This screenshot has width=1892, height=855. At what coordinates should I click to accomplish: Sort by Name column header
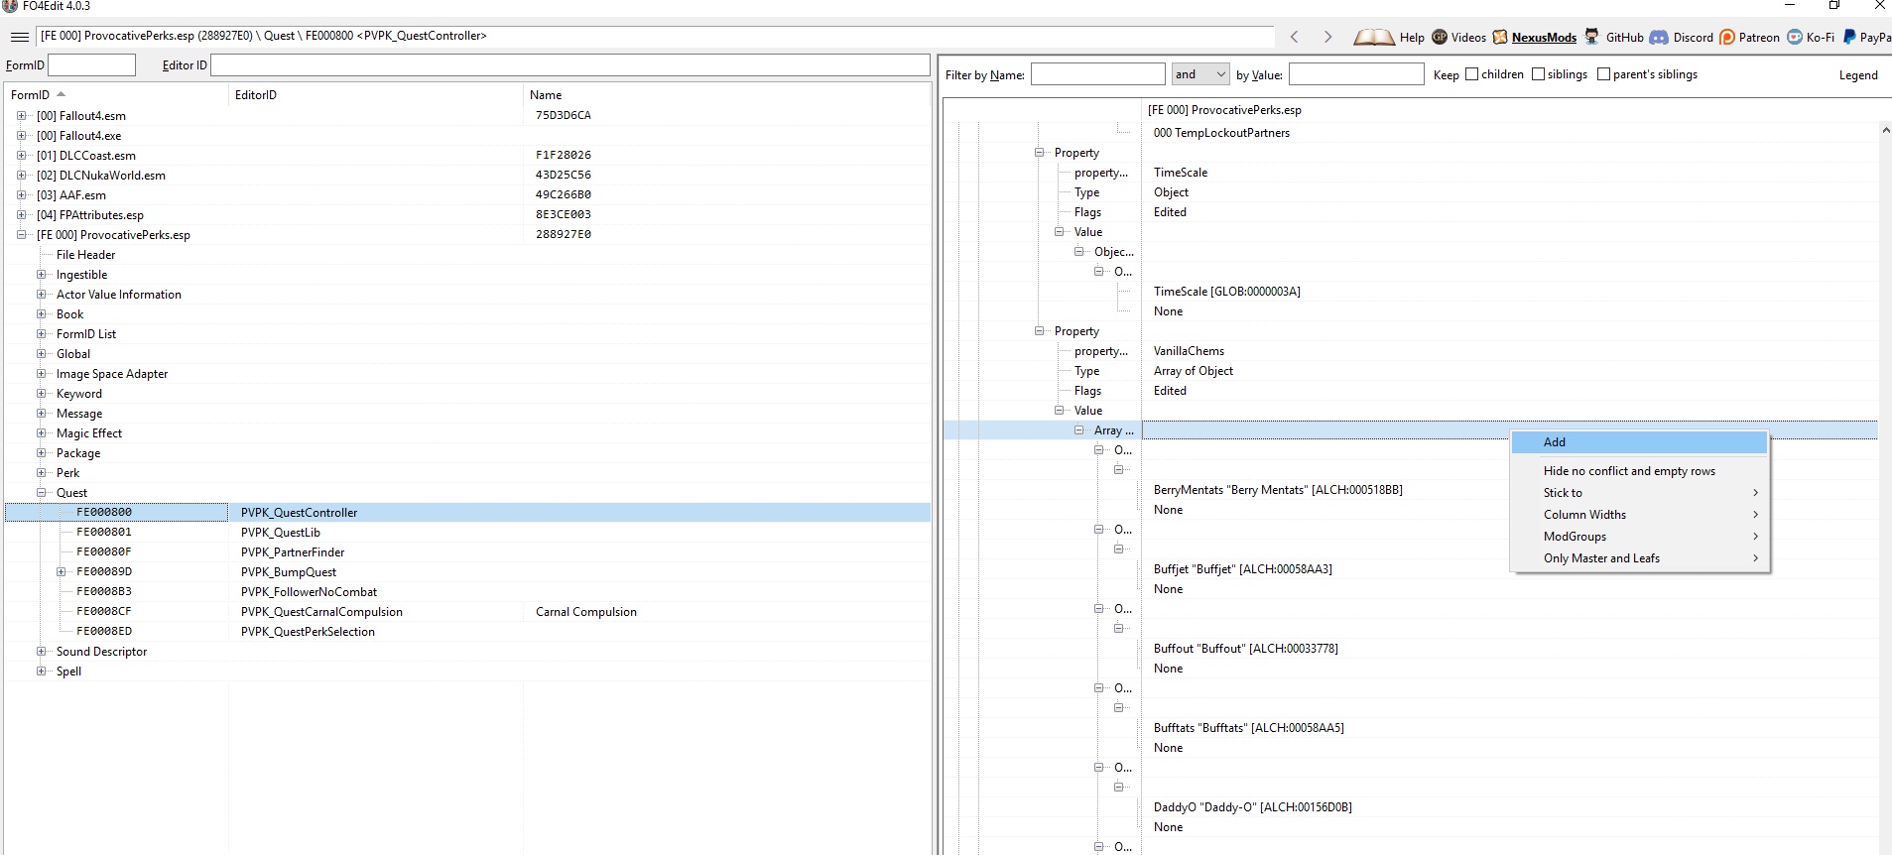(726, 95)
